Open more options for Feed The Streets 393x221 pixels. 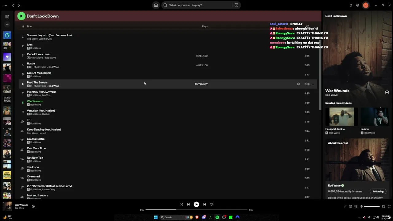(313, 84)
